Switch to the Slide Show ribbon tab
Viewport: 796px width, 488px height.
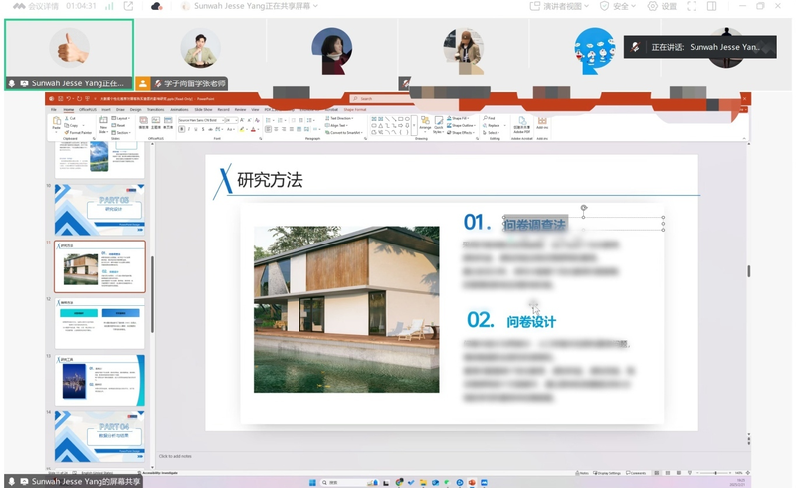pyautogui.click(x=203, y=110)
